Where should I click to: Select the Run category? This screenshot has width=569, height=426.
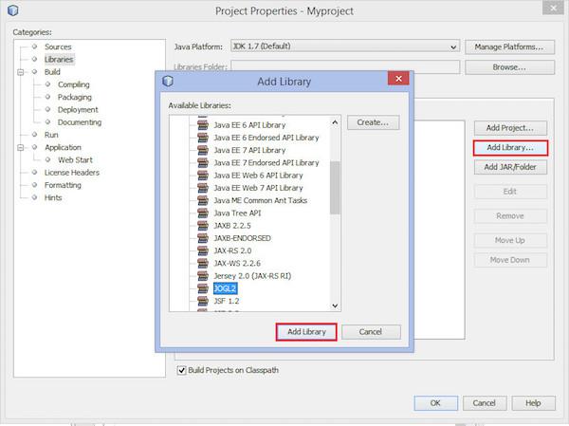tap(51, 135)
